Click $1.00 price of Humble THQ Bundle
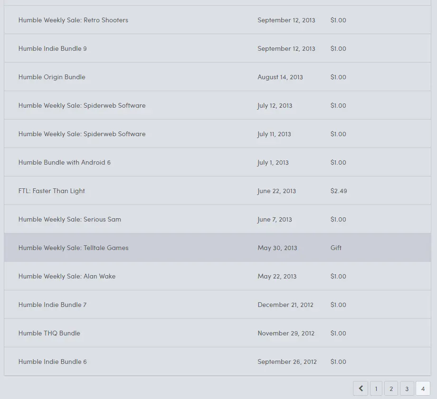Viewport: 437px width, 399px height. click(338, 333)
